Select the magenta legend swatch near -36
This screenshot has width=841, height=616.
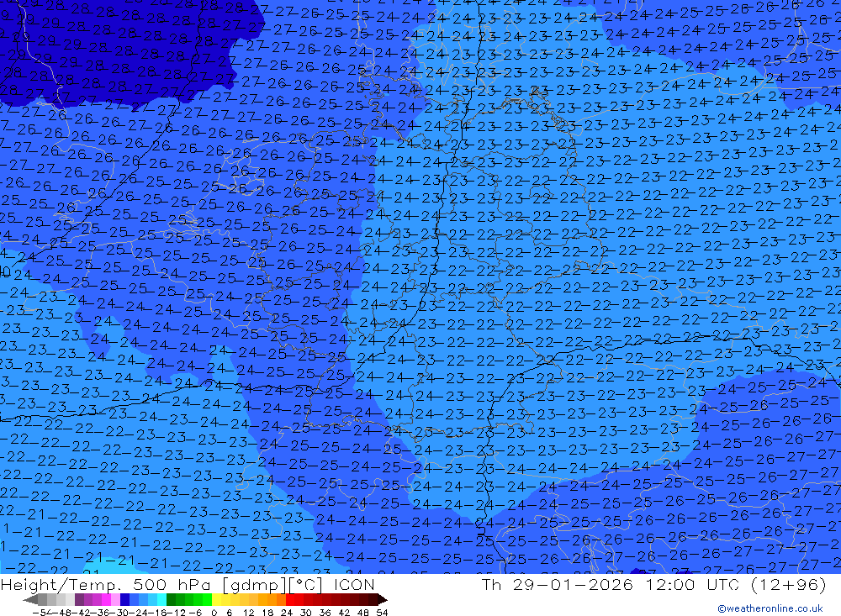click(x=106, y=599)
